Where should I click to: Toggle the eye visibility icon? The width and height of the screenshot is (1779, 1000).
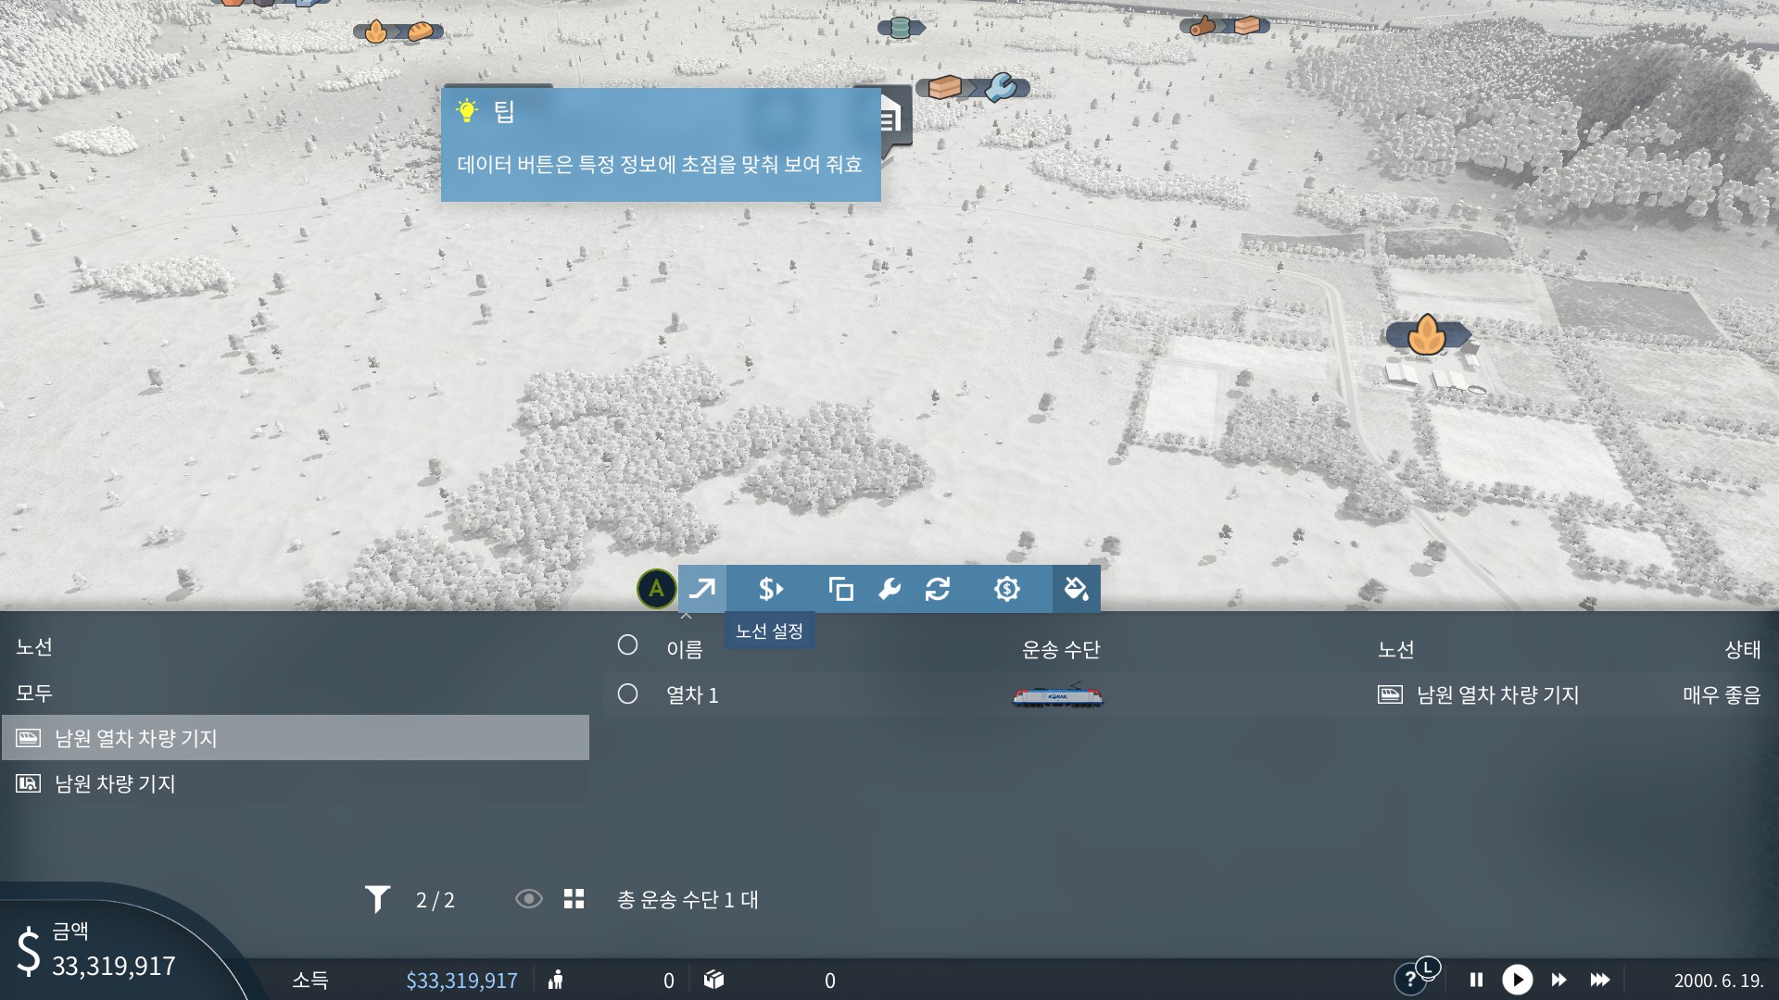tap(528, 899)
